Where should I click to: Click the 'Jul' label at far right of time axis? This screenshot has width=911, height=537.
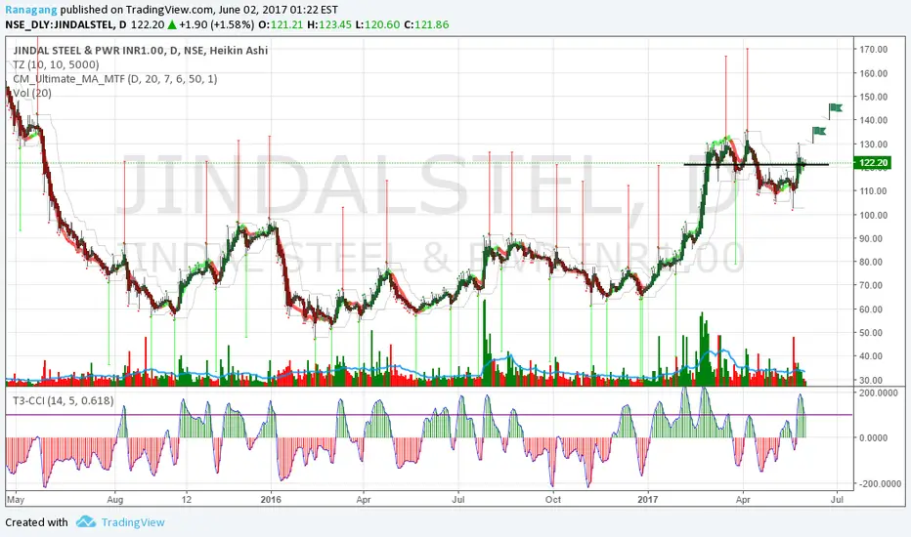(838, 499)
